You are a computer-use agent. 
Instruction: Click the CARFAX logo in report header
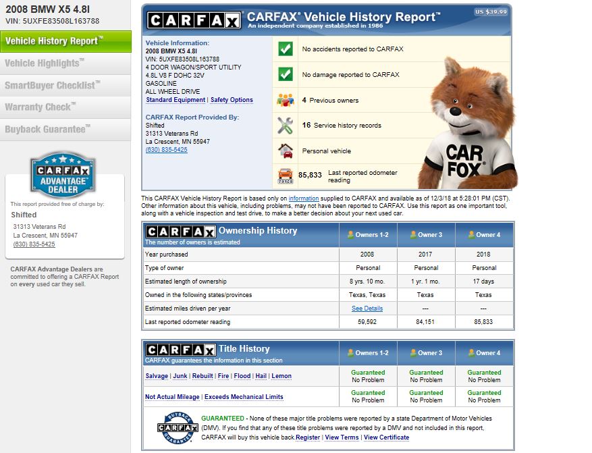194,20
